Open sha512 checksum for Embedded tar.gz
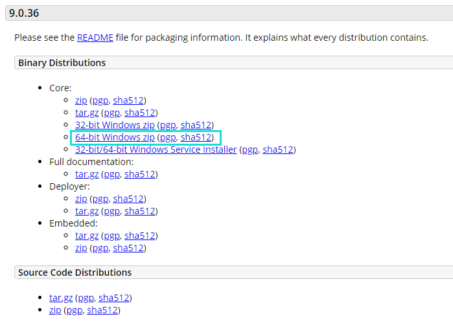 (x=140, y=236)
